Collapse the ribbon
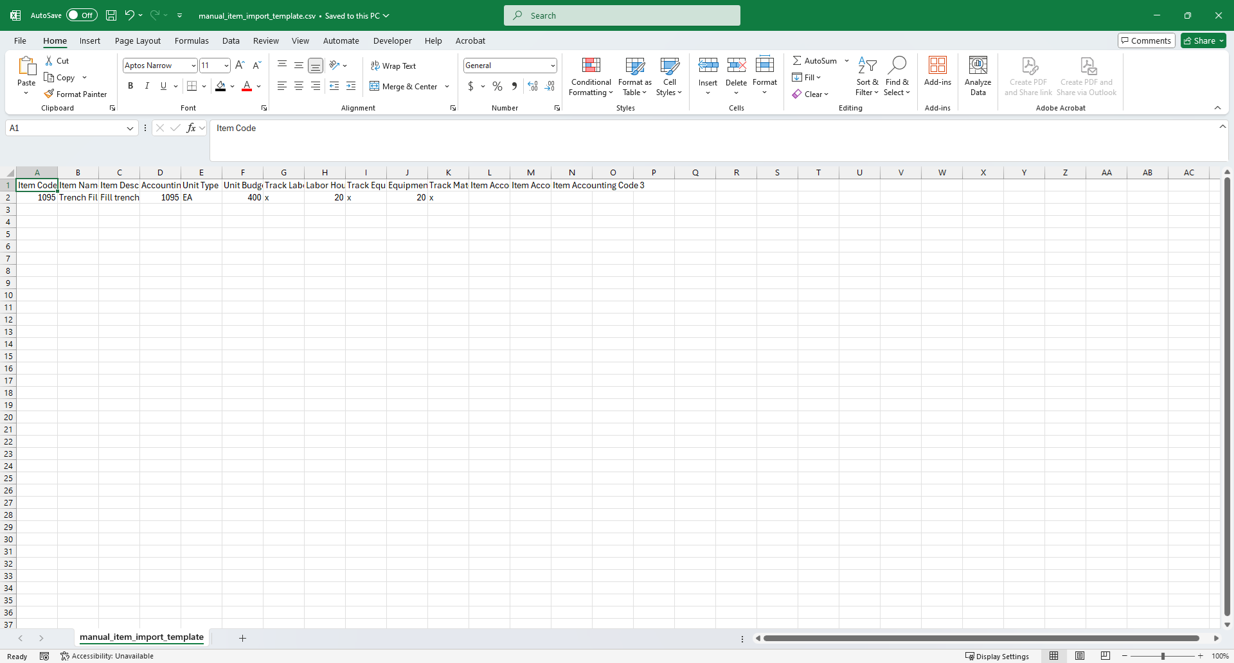The image size is (1234, 663). point(1217,108)
